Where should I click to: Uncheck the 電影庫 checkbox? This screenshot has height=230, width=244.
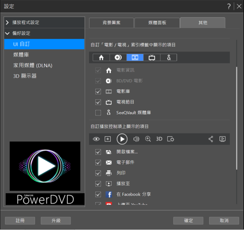[98, 91]
